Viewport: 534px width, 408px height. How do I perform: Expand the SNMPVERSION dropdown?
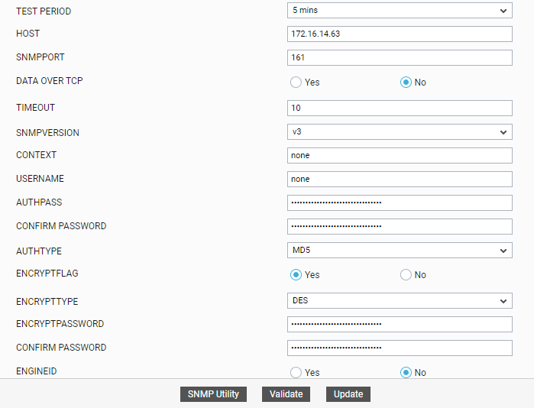point(400,132)
